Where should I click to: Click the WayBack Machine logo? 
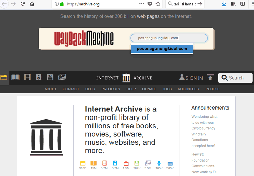(84, 38)
